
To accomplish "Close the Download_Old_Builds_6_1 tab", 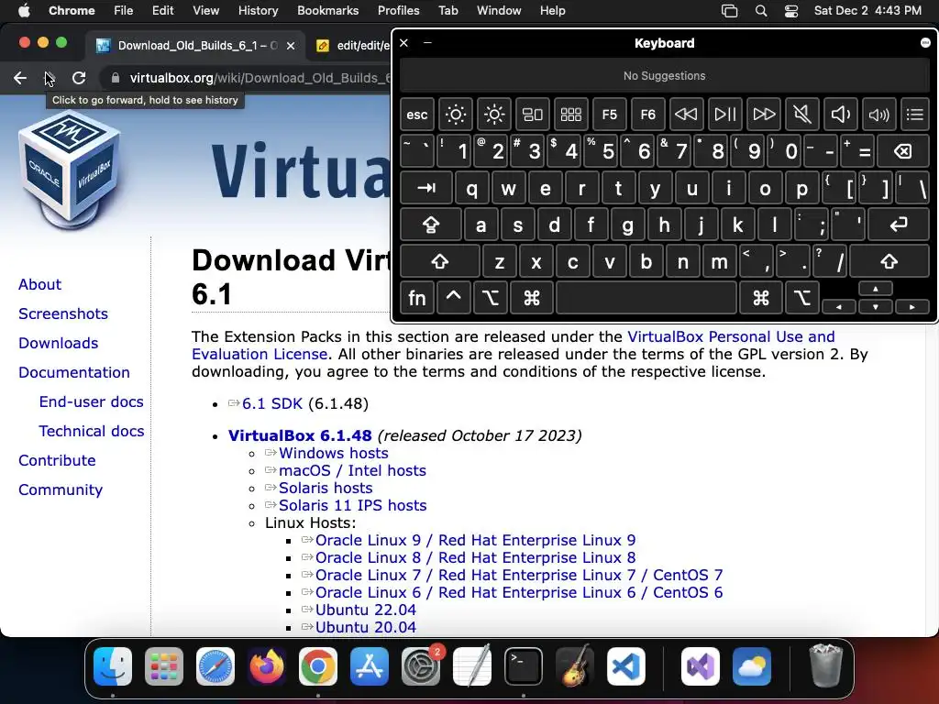I will click(x=291, y=46).
